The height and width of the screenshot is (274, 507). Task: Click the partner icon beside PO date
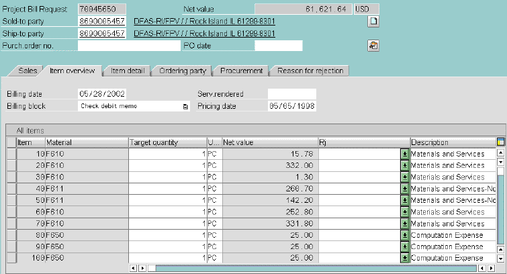pyautogui.click(x=374, y=46)
